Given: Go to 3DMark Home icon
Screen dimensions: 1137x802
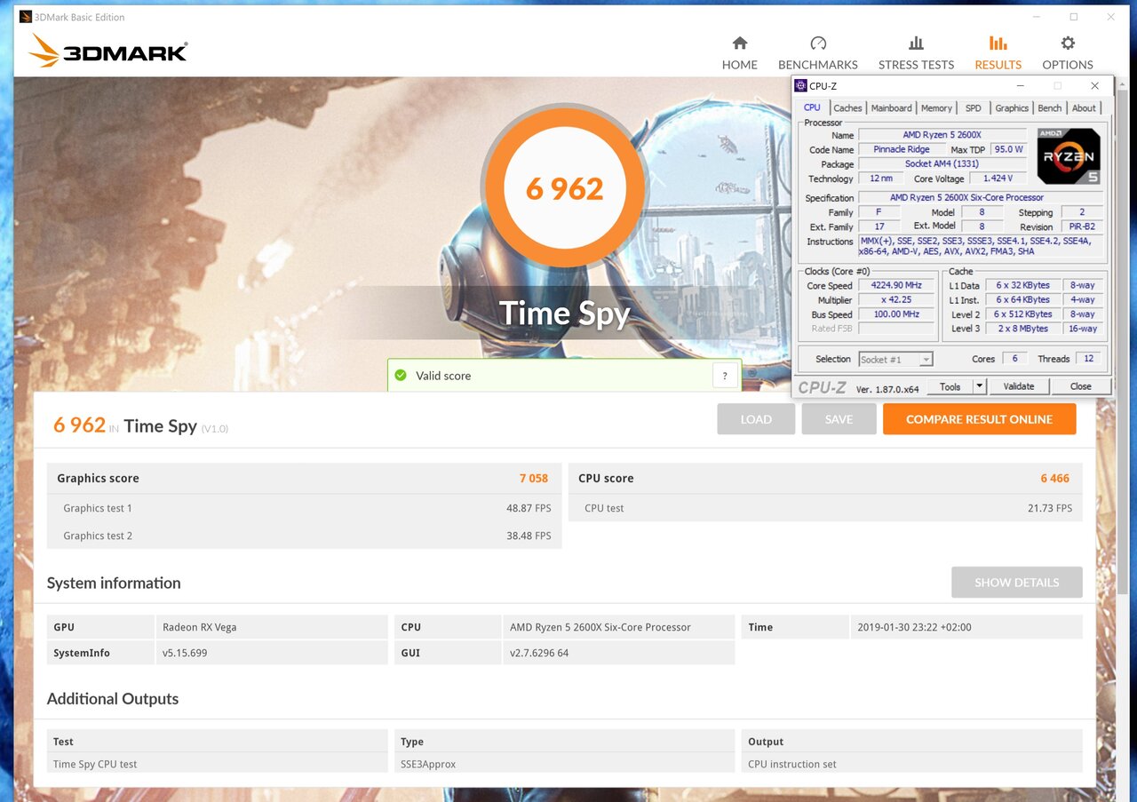Looking at the screenshot, I should (739, 43).
